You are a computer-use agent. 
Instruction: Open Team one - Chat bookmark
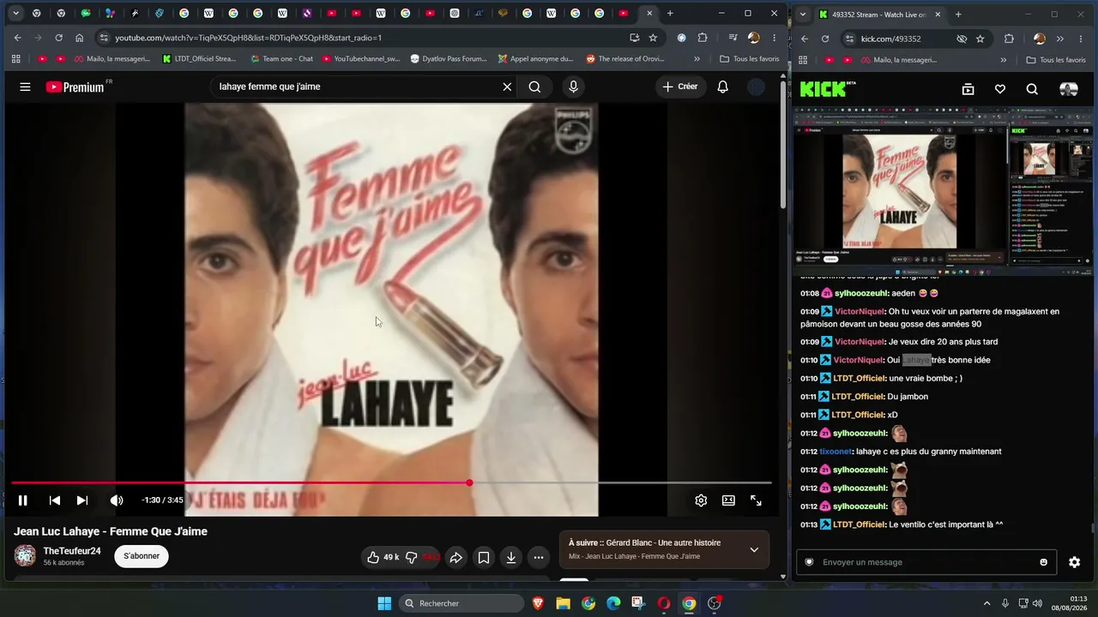point(281,59)
